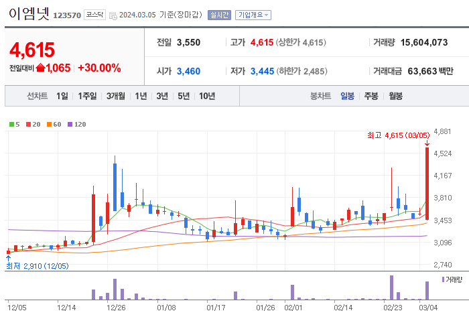This screenshot has height=321, width=469.
Task: Click the 02/23 date on the x-axis
Action: [393, 308]
